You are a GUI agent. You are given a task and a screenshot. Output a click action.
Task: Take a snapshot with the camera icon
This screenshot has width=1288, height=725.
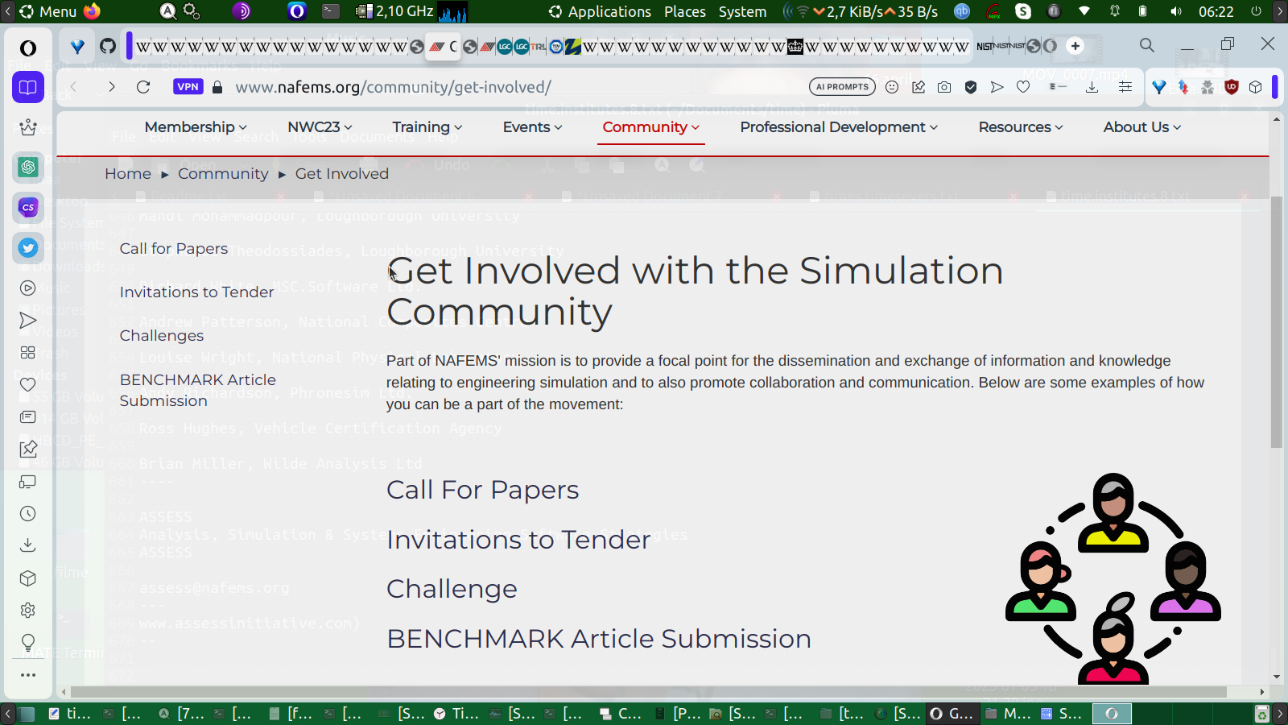pyautogui.click(x=944, y=87)
